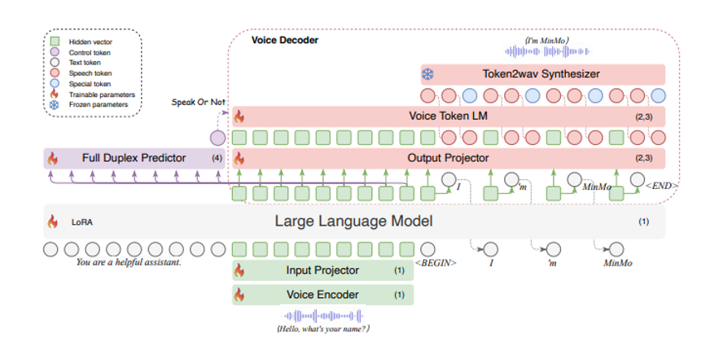Click the input waveform below Voice Encoder
Screen dimensions: 701x338
tap(323, 316)
